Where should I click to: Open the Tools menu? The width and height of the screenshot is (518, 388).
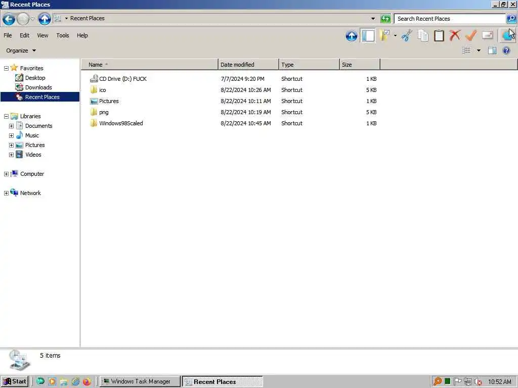click(x=63, y=35)
